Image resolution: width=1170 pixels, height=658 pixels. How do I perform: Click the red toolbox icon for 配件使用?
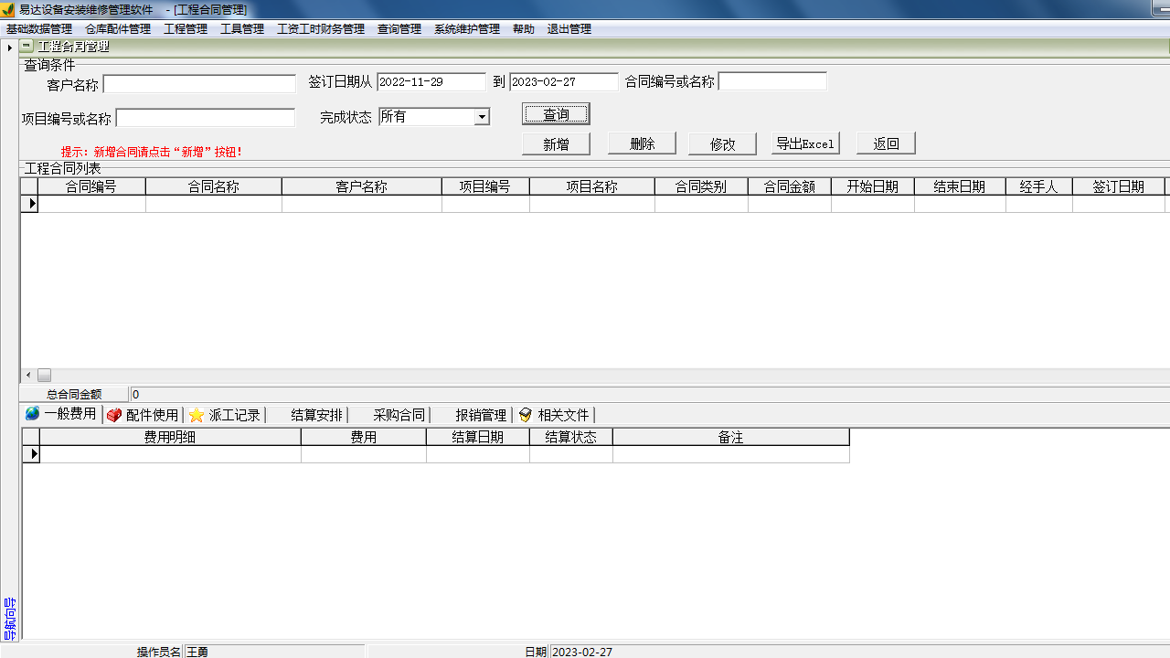pos(114,415)
